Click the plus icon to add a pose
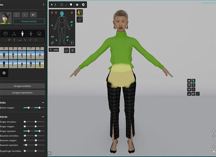 [x=4, y=73]
